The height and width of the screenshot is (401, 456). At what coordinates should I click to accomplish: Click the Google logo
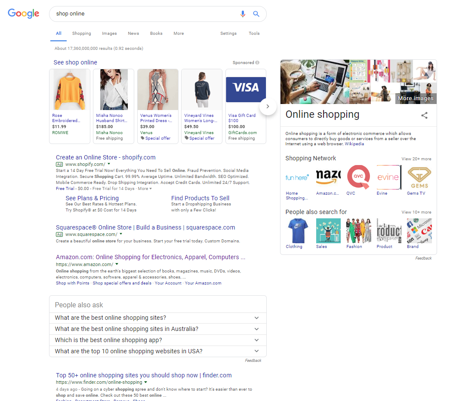tap(24, 13)
